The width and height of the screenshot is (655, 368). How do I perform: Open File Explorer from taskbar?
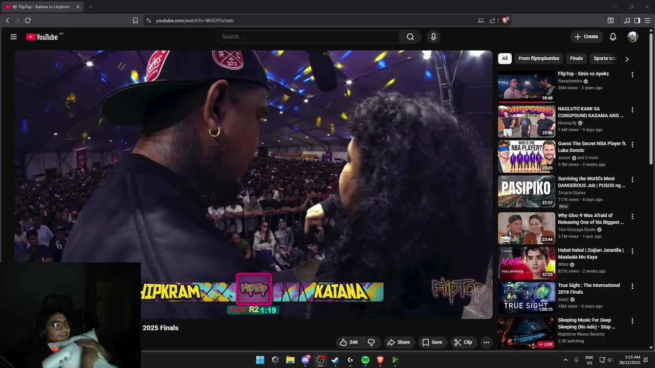290,360
